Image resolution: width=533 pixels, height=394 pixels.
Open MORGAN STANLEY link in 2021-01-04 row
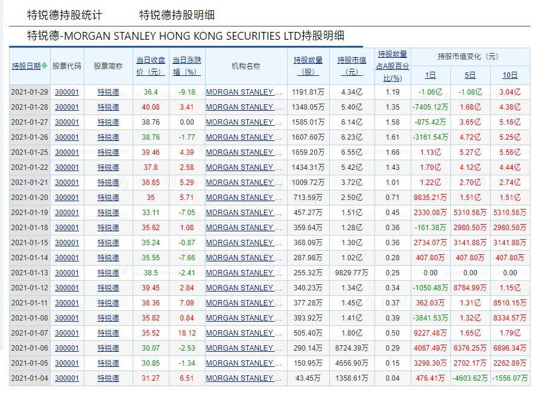point(244,378)
